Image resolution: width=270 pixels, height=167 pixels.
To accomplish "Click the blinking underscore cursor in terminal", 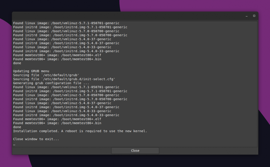I will click(14, 144).
